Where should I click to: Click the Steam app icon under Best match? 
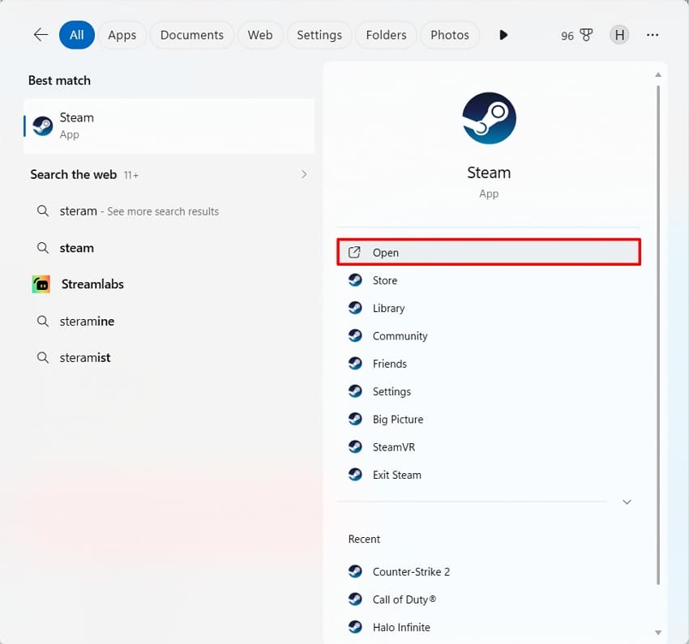coord(41,126)
